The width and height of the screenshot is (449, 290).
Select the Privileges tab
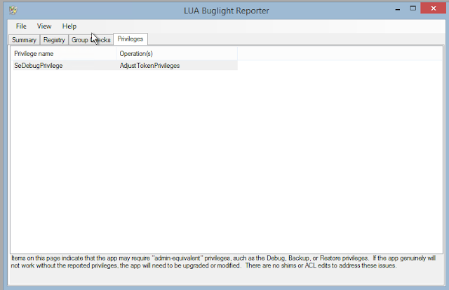click(130, 39)
